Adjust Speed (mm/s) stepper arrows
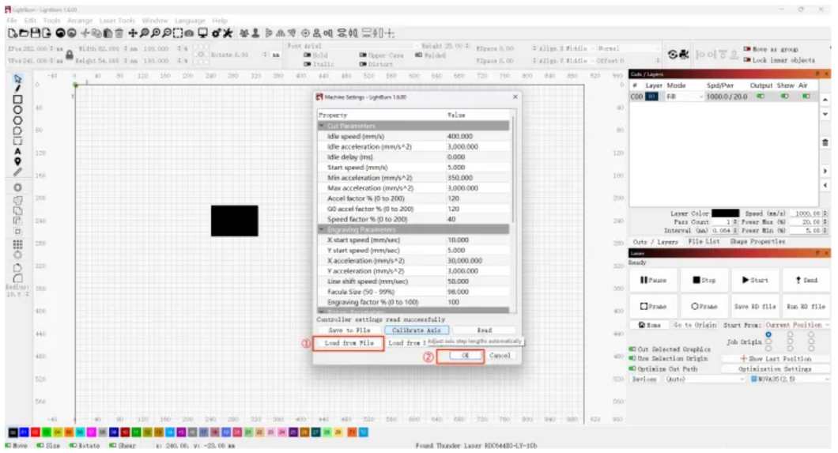The height and width of the screenshot is (453, 838). coord(825,213)
